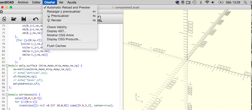The image size is (252, 110).
Task: Click the // echo("vertices",sv); comment line
Action: tap(30, 73)
